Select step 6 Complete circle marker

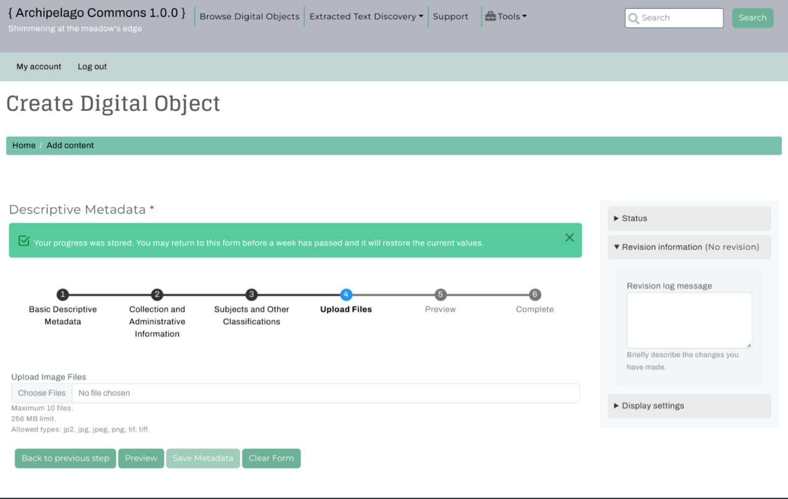click(x=534, y=295)
